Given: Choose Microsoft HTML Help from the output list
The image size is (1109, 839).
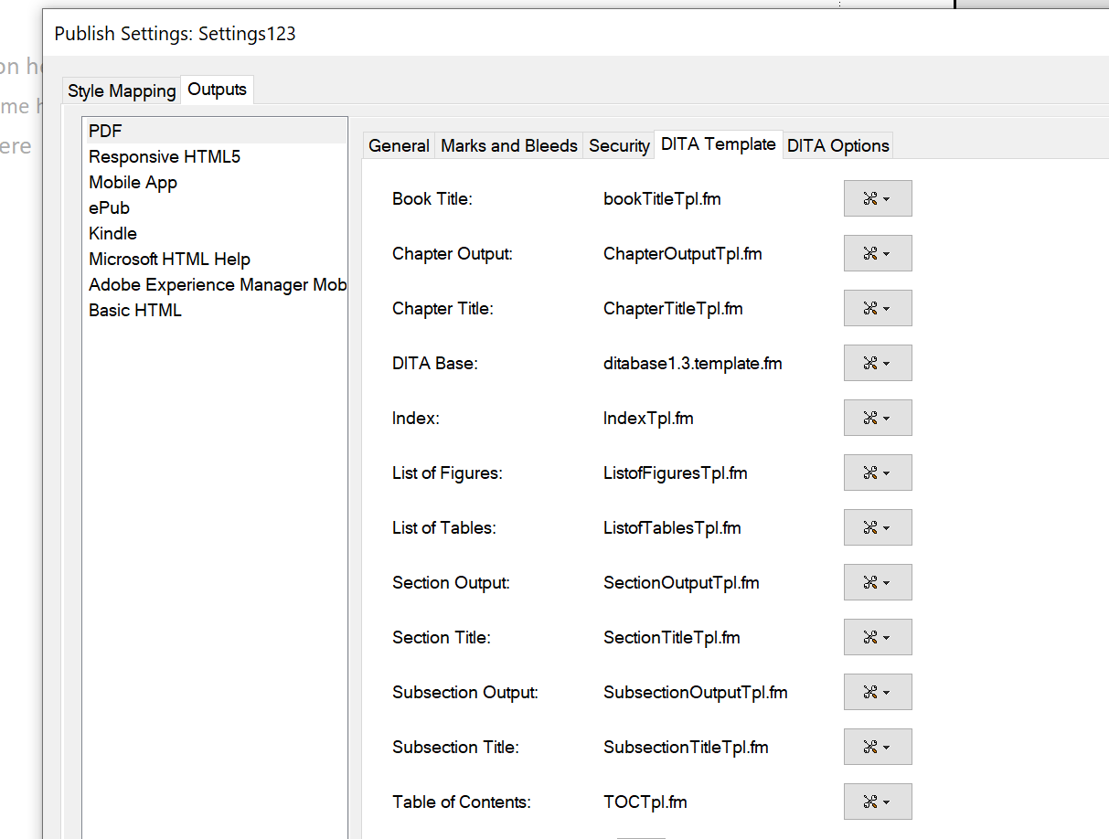Looking at the screenshot, I should tap(169, 259).
